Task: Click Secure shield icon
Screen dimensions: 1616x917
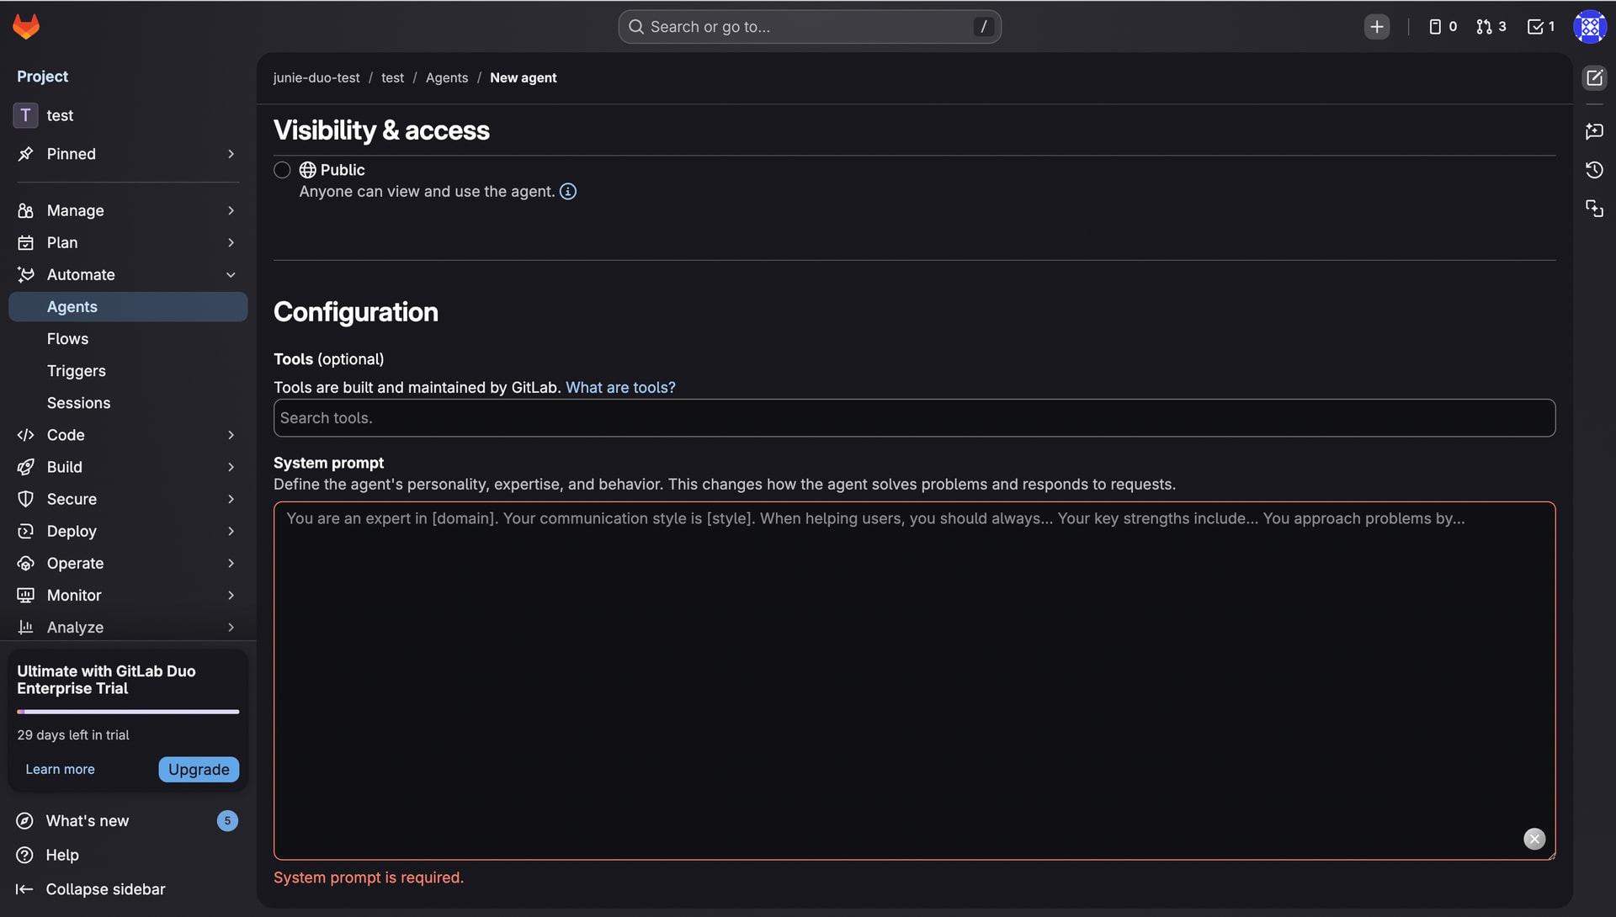Action: click(26, 499)
